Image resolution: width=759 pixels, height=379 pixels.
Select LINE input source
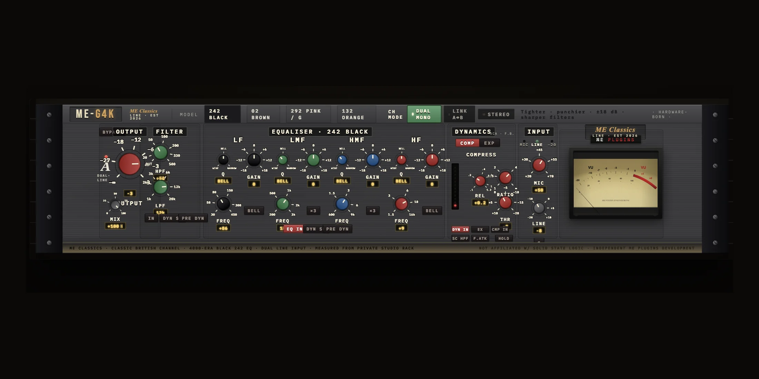537,144
